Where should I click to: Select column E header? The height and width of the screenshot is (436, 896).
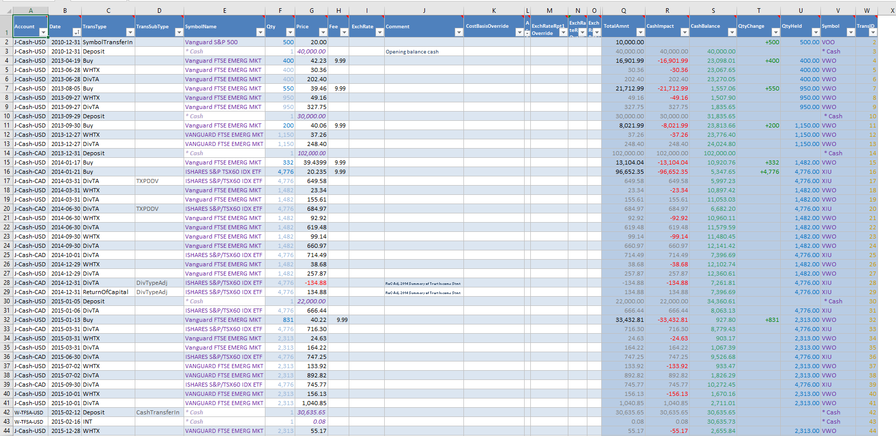[224, 11]
